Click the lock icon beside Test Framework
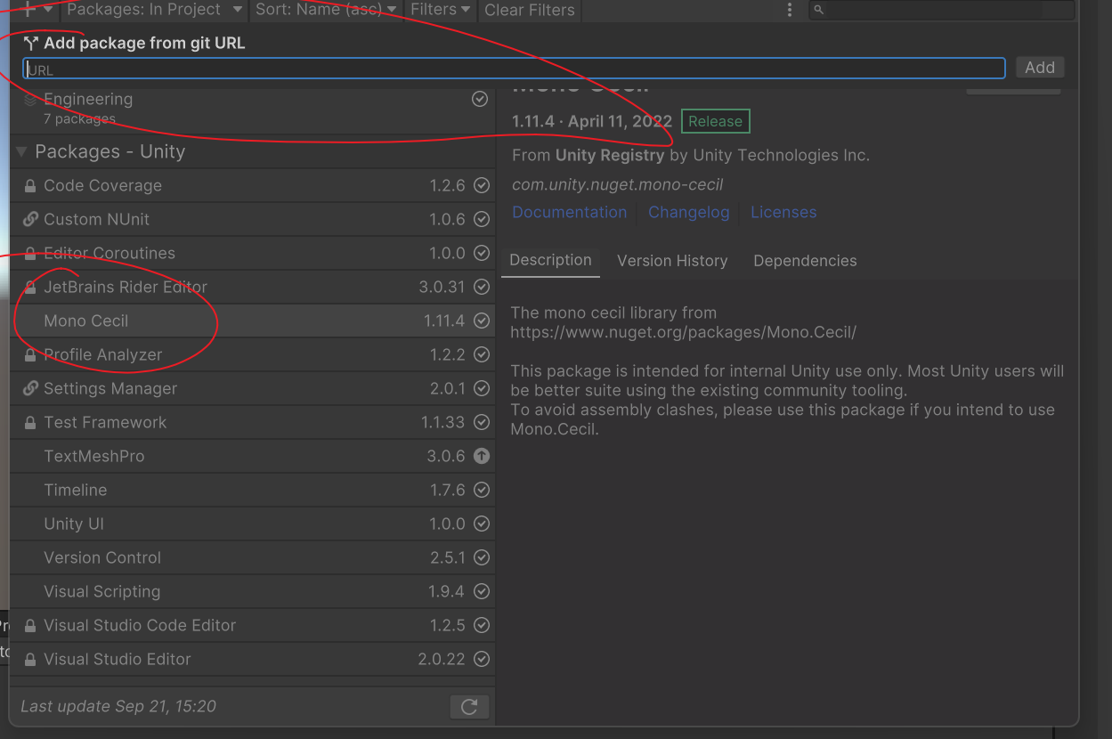Screen dimensions: 1112x739 click(x=30, y=423)
